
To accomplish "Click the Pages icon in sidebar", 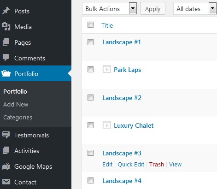I will click(6, 42).
